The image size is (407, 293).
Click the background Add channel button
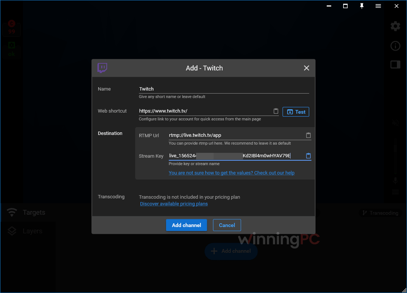pyautogui.click(x=231, y=251)
